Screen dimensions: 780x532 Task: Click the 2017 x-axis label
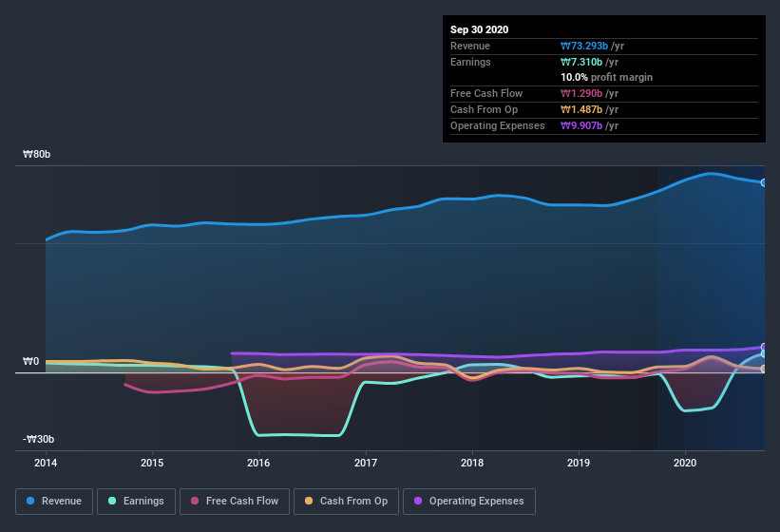tap(365, 463)
